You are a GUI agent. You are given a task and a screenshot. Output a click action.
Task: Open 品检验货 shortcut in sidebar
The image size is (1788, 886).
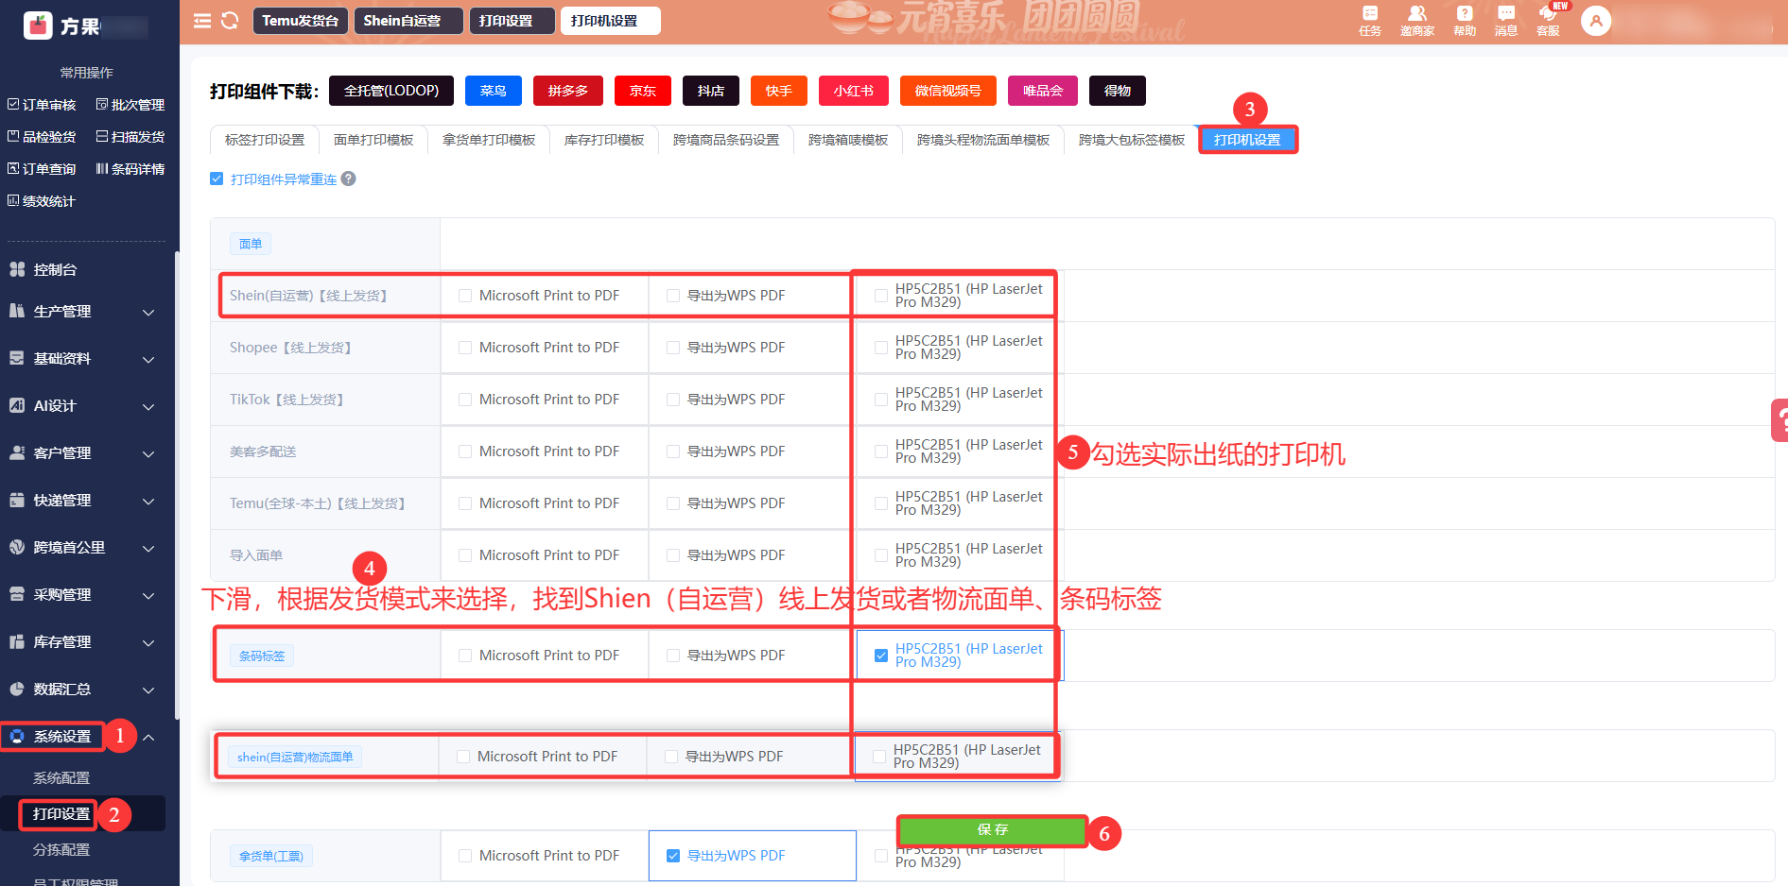42,137
